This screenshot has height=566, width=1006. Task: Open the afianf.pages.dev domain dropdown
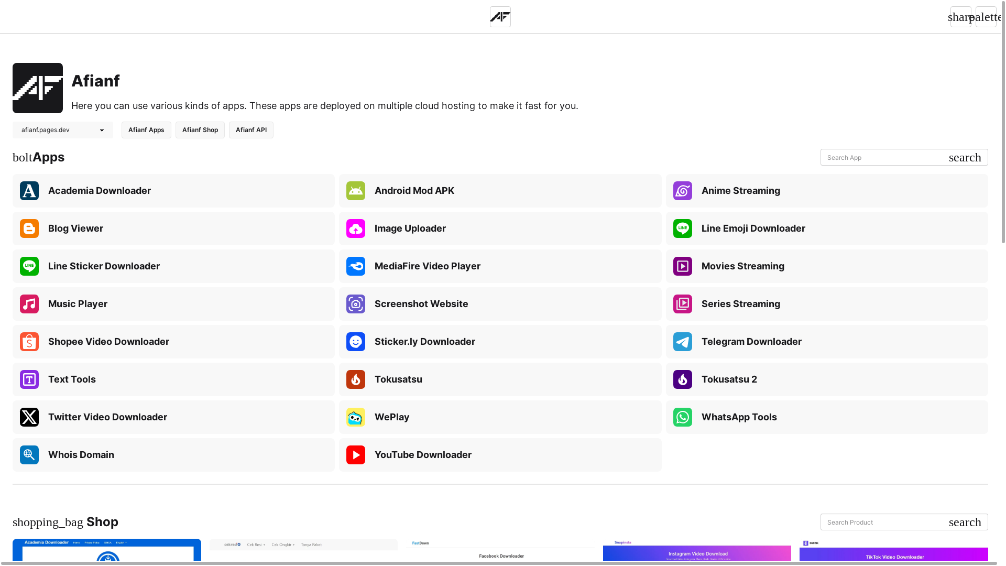click(x=63, y=130)
